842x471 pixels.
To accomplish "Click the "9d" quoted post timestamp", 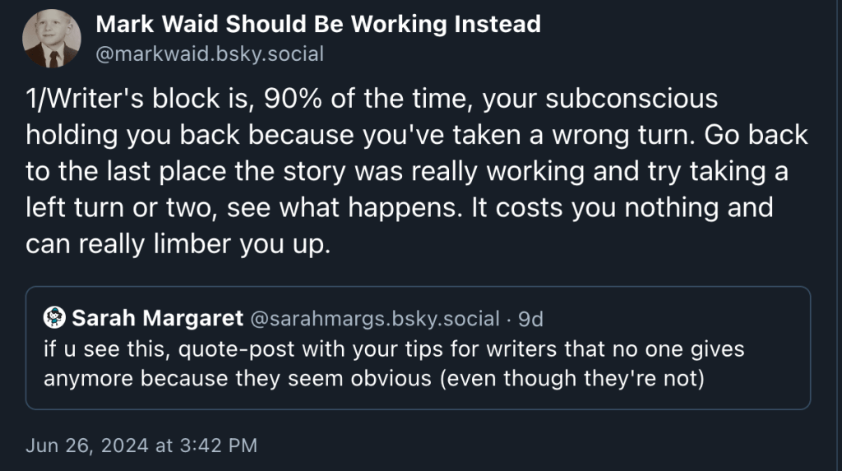I will pyautogui.click(x=531, y=318).
